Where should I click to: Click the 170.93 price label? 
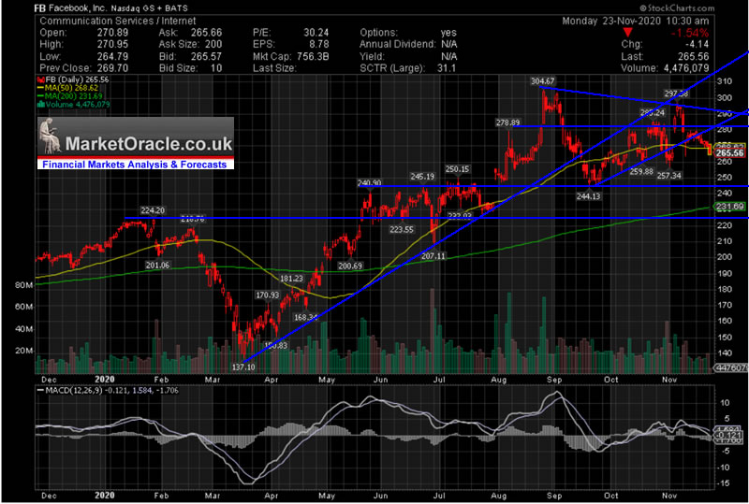point(268,295)
